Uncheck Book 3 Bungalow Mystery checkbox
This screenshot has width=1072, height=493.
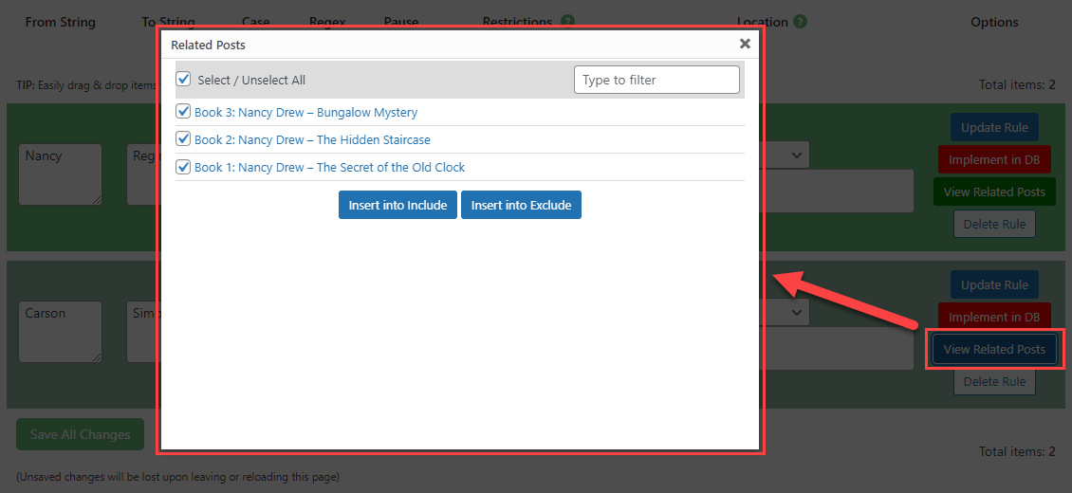183,111
